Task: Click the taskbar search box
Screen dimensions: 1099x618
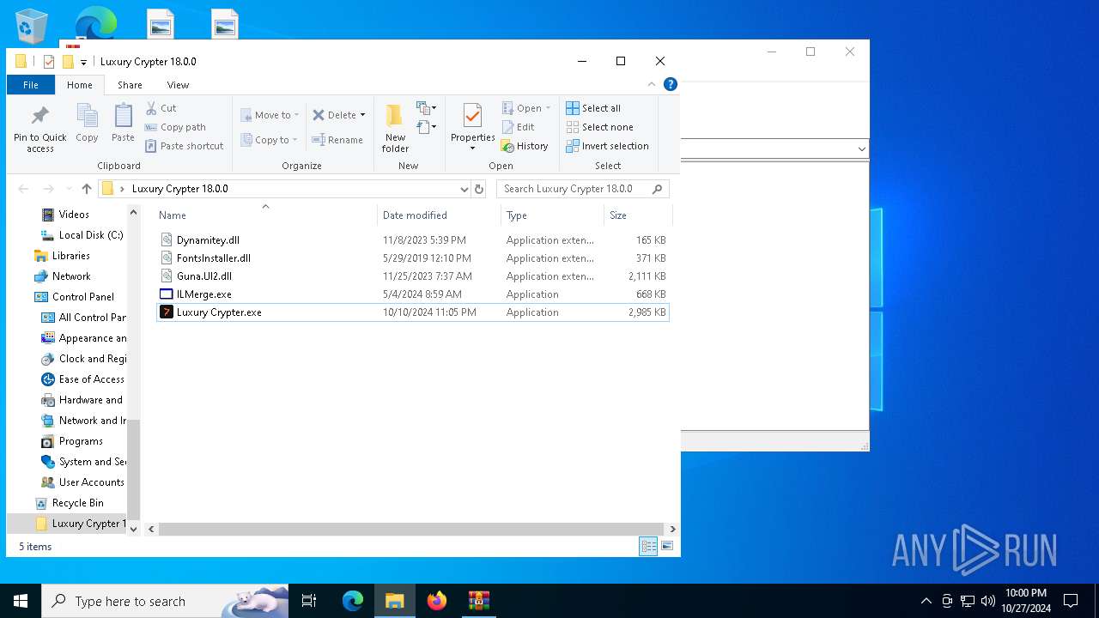Action: [x=165, y=601]
